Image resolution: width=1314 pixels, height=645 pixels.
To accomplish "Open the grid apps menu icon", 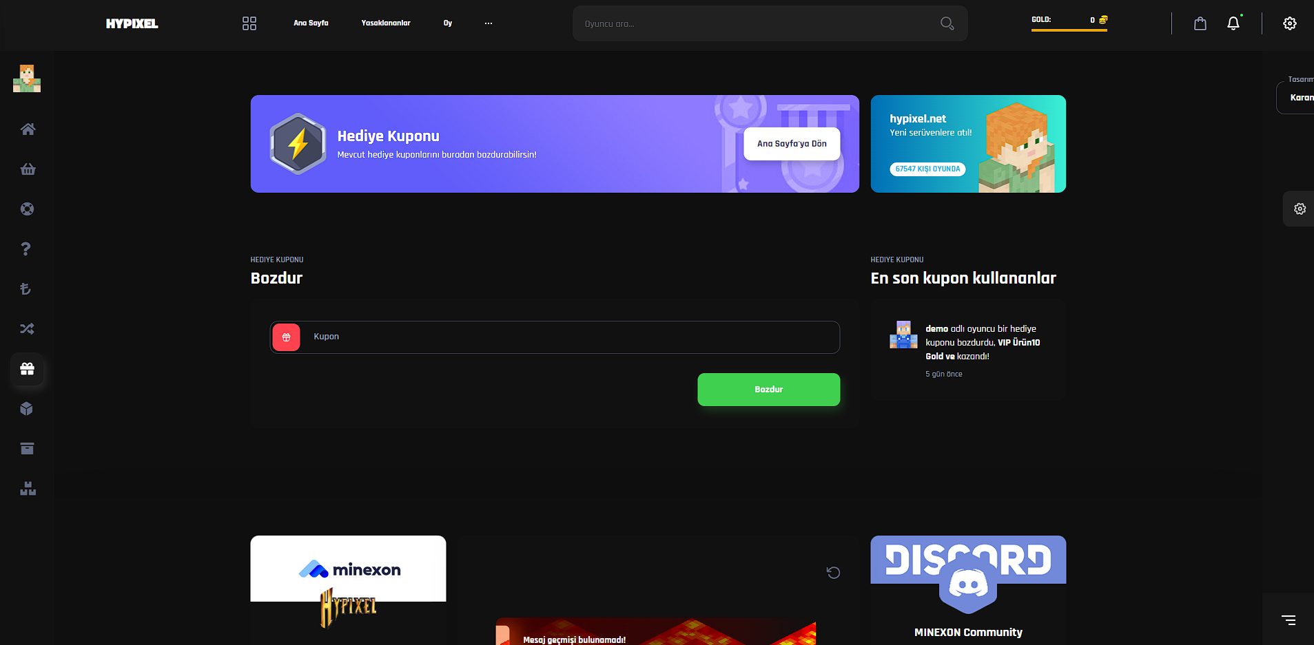I will pos(249,23).
